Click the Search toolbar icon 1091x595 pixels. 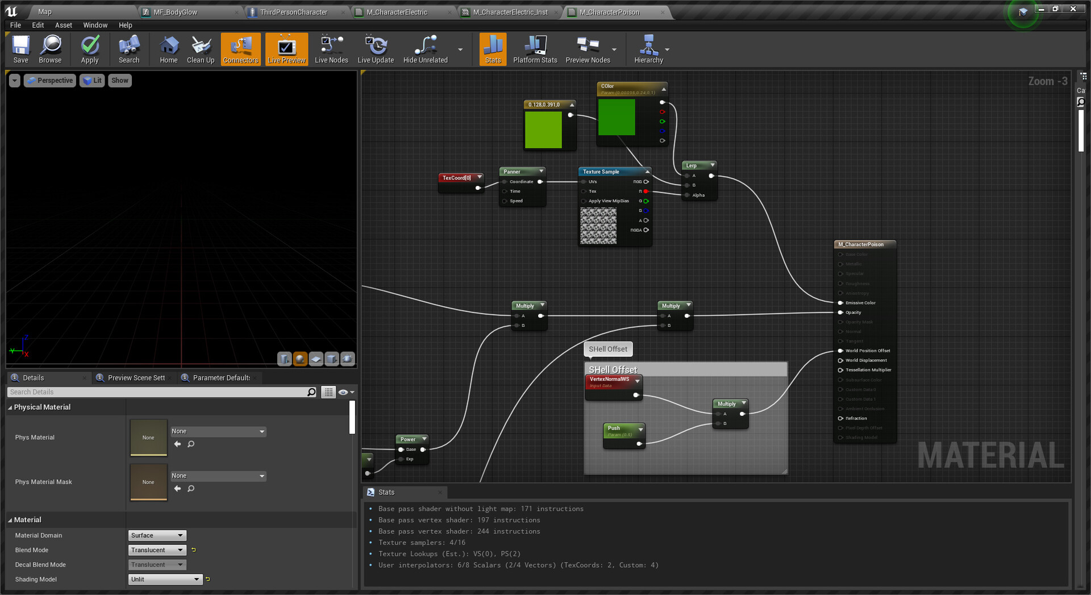pos(129,49)
